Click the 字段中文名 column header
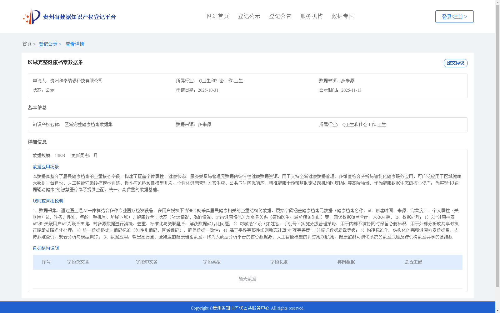Screen dimensions: 500x313 click(x=147, y=262)
